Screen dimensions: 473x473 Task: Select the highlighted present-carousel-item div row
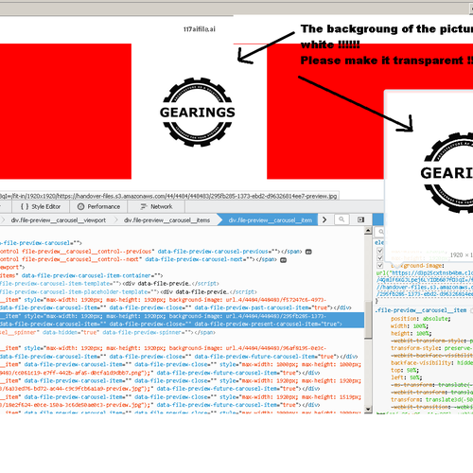[182, 320]
